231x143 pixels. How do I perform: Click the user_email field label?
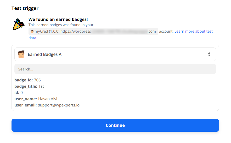click(x=26, y=105)
